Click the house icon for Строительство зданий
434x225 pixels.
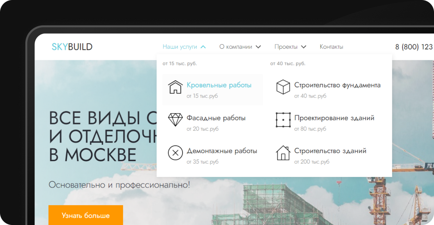point(283,153)
